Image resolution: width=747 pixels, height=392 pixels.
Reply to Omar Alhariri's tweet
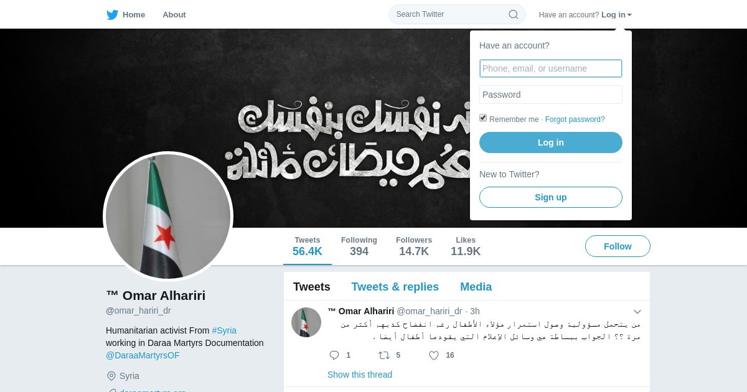334,355
